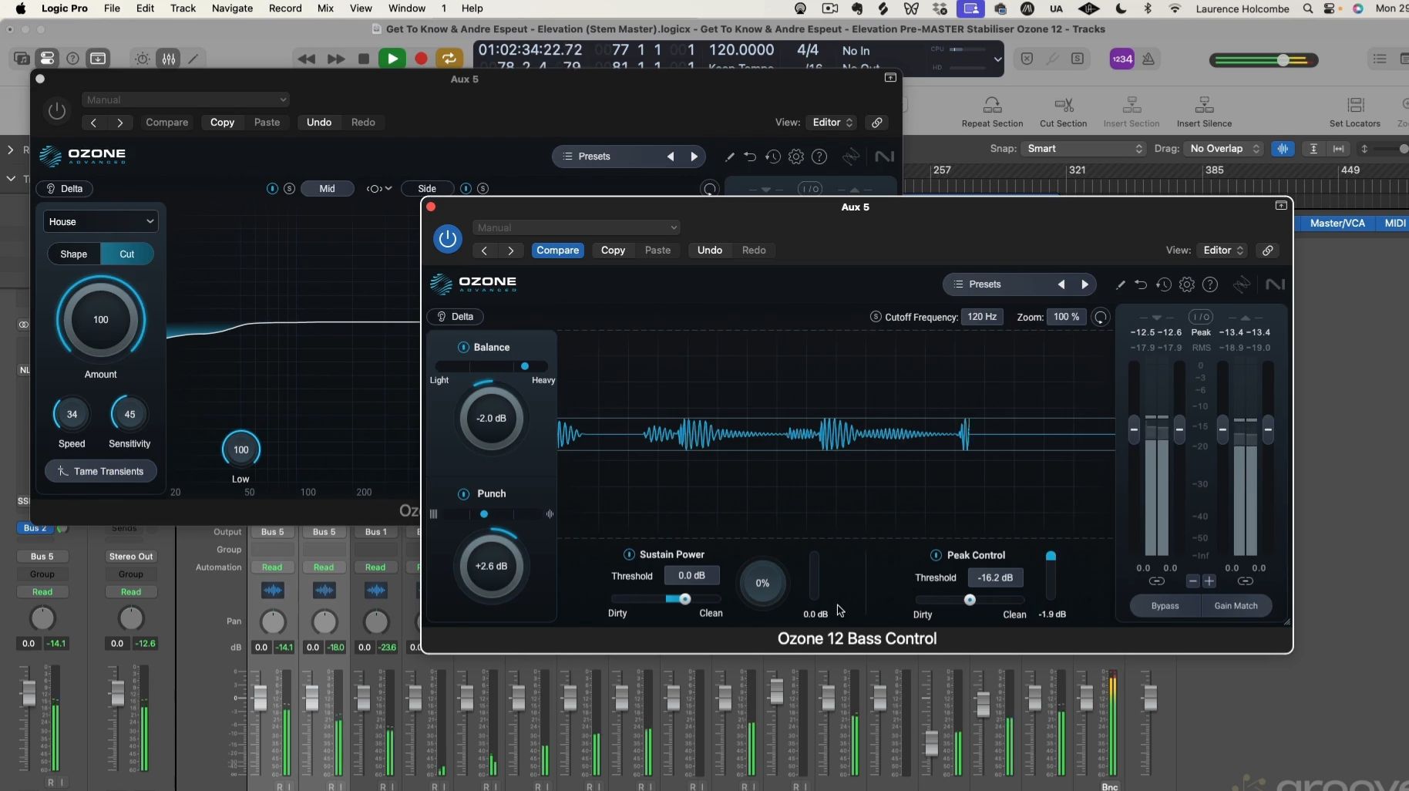Open the Presets browser list icon
The width and height of the screenshot is (1409, 791).
(x=958, y=284)
